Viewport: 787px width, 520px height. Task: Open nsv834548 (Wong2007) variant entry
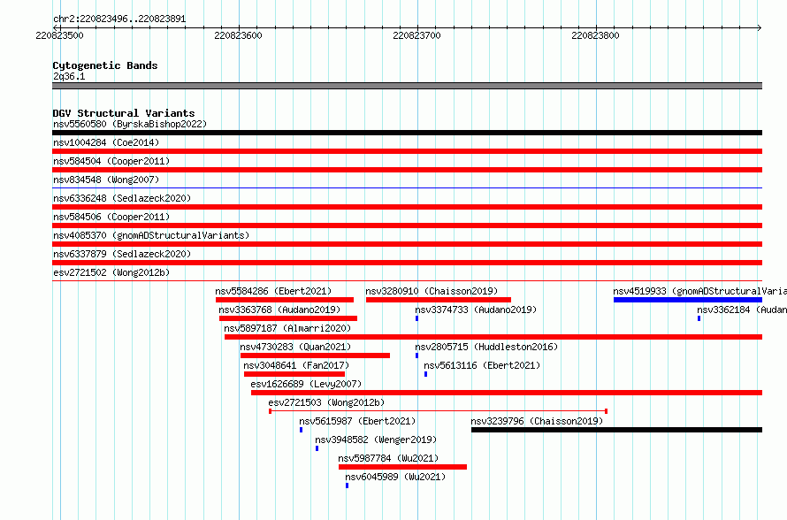point(106,180)
